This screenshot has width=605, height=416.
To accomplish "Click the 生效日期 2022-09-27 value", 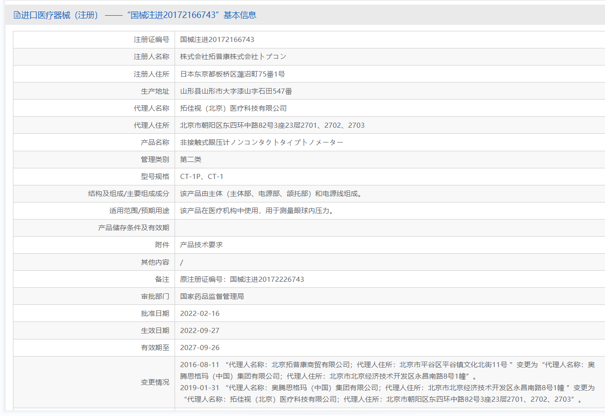I will 200,330.
